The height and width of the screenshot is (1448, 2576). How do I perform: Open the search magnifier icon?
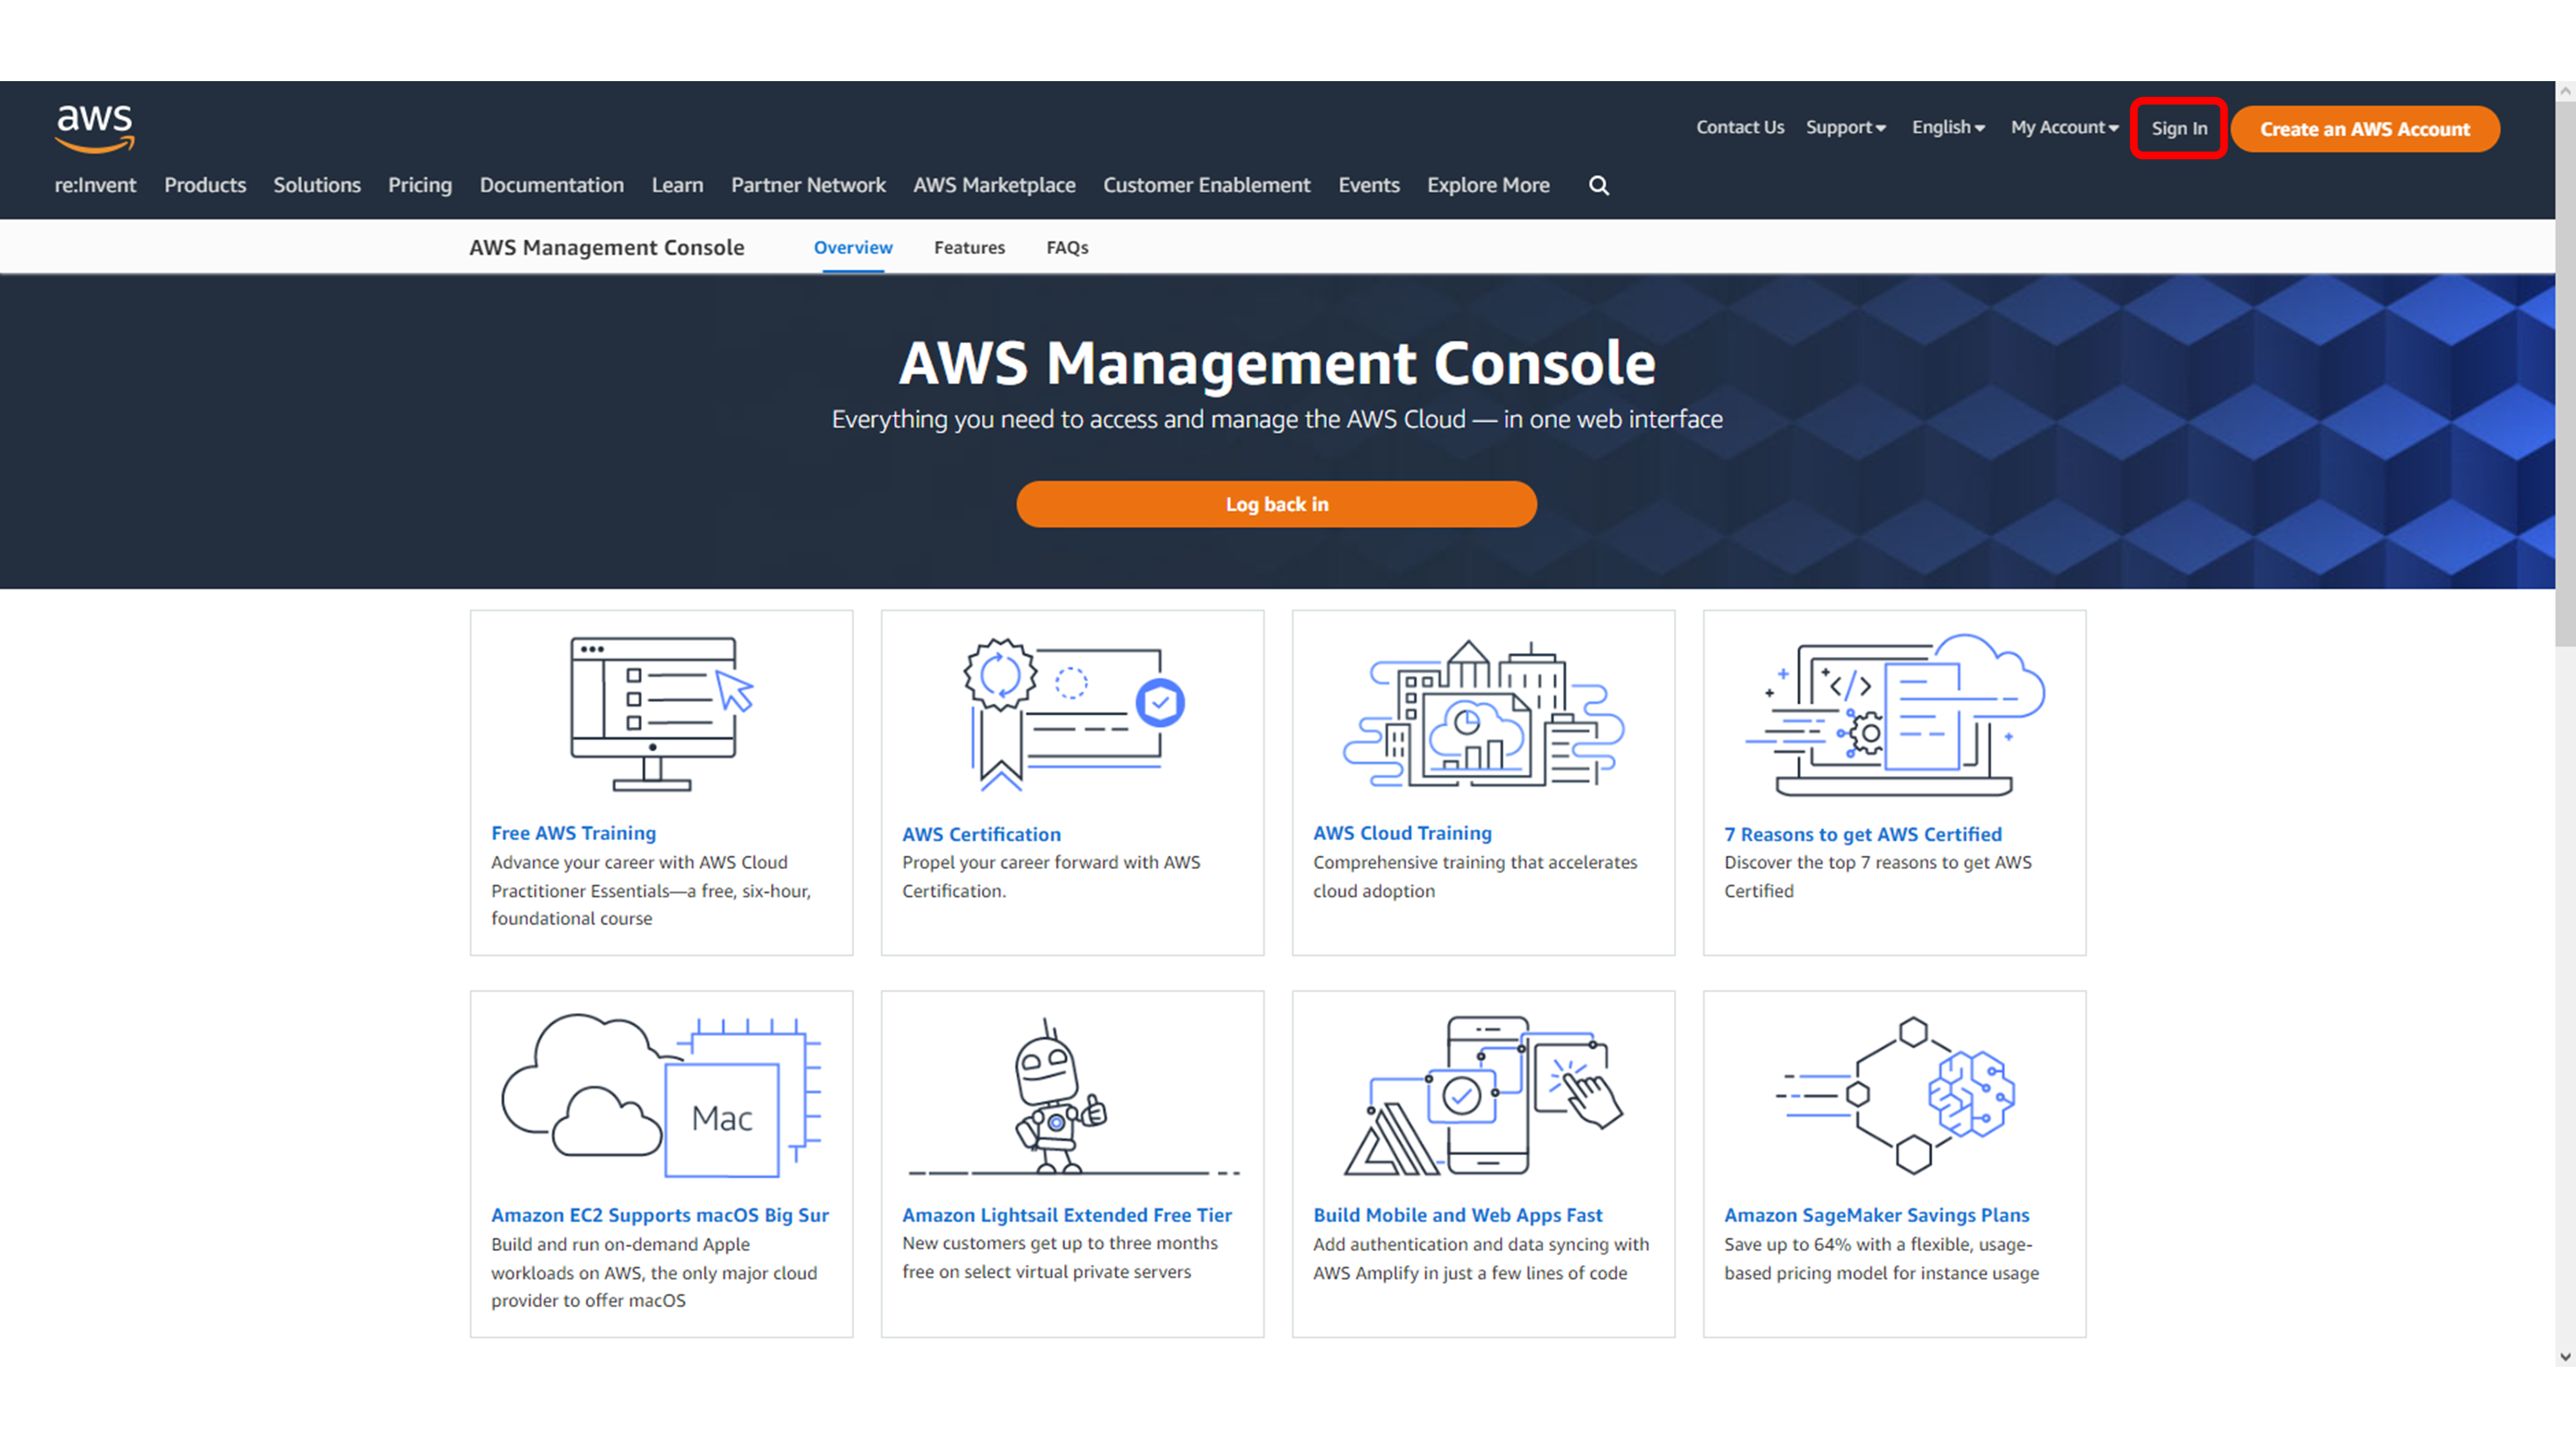pos(1599,186)
